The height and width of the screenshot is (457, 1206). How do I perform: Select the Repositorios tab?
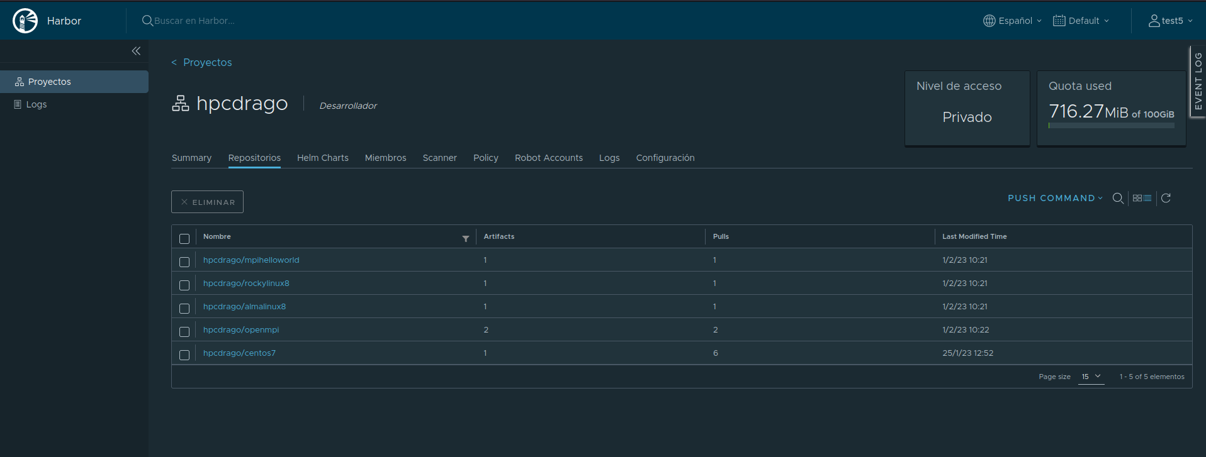click(x=254, y=158)
